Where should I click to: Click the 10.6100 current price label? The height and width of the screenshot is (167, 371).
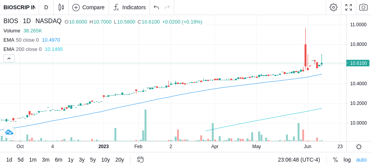pos(358,63)
